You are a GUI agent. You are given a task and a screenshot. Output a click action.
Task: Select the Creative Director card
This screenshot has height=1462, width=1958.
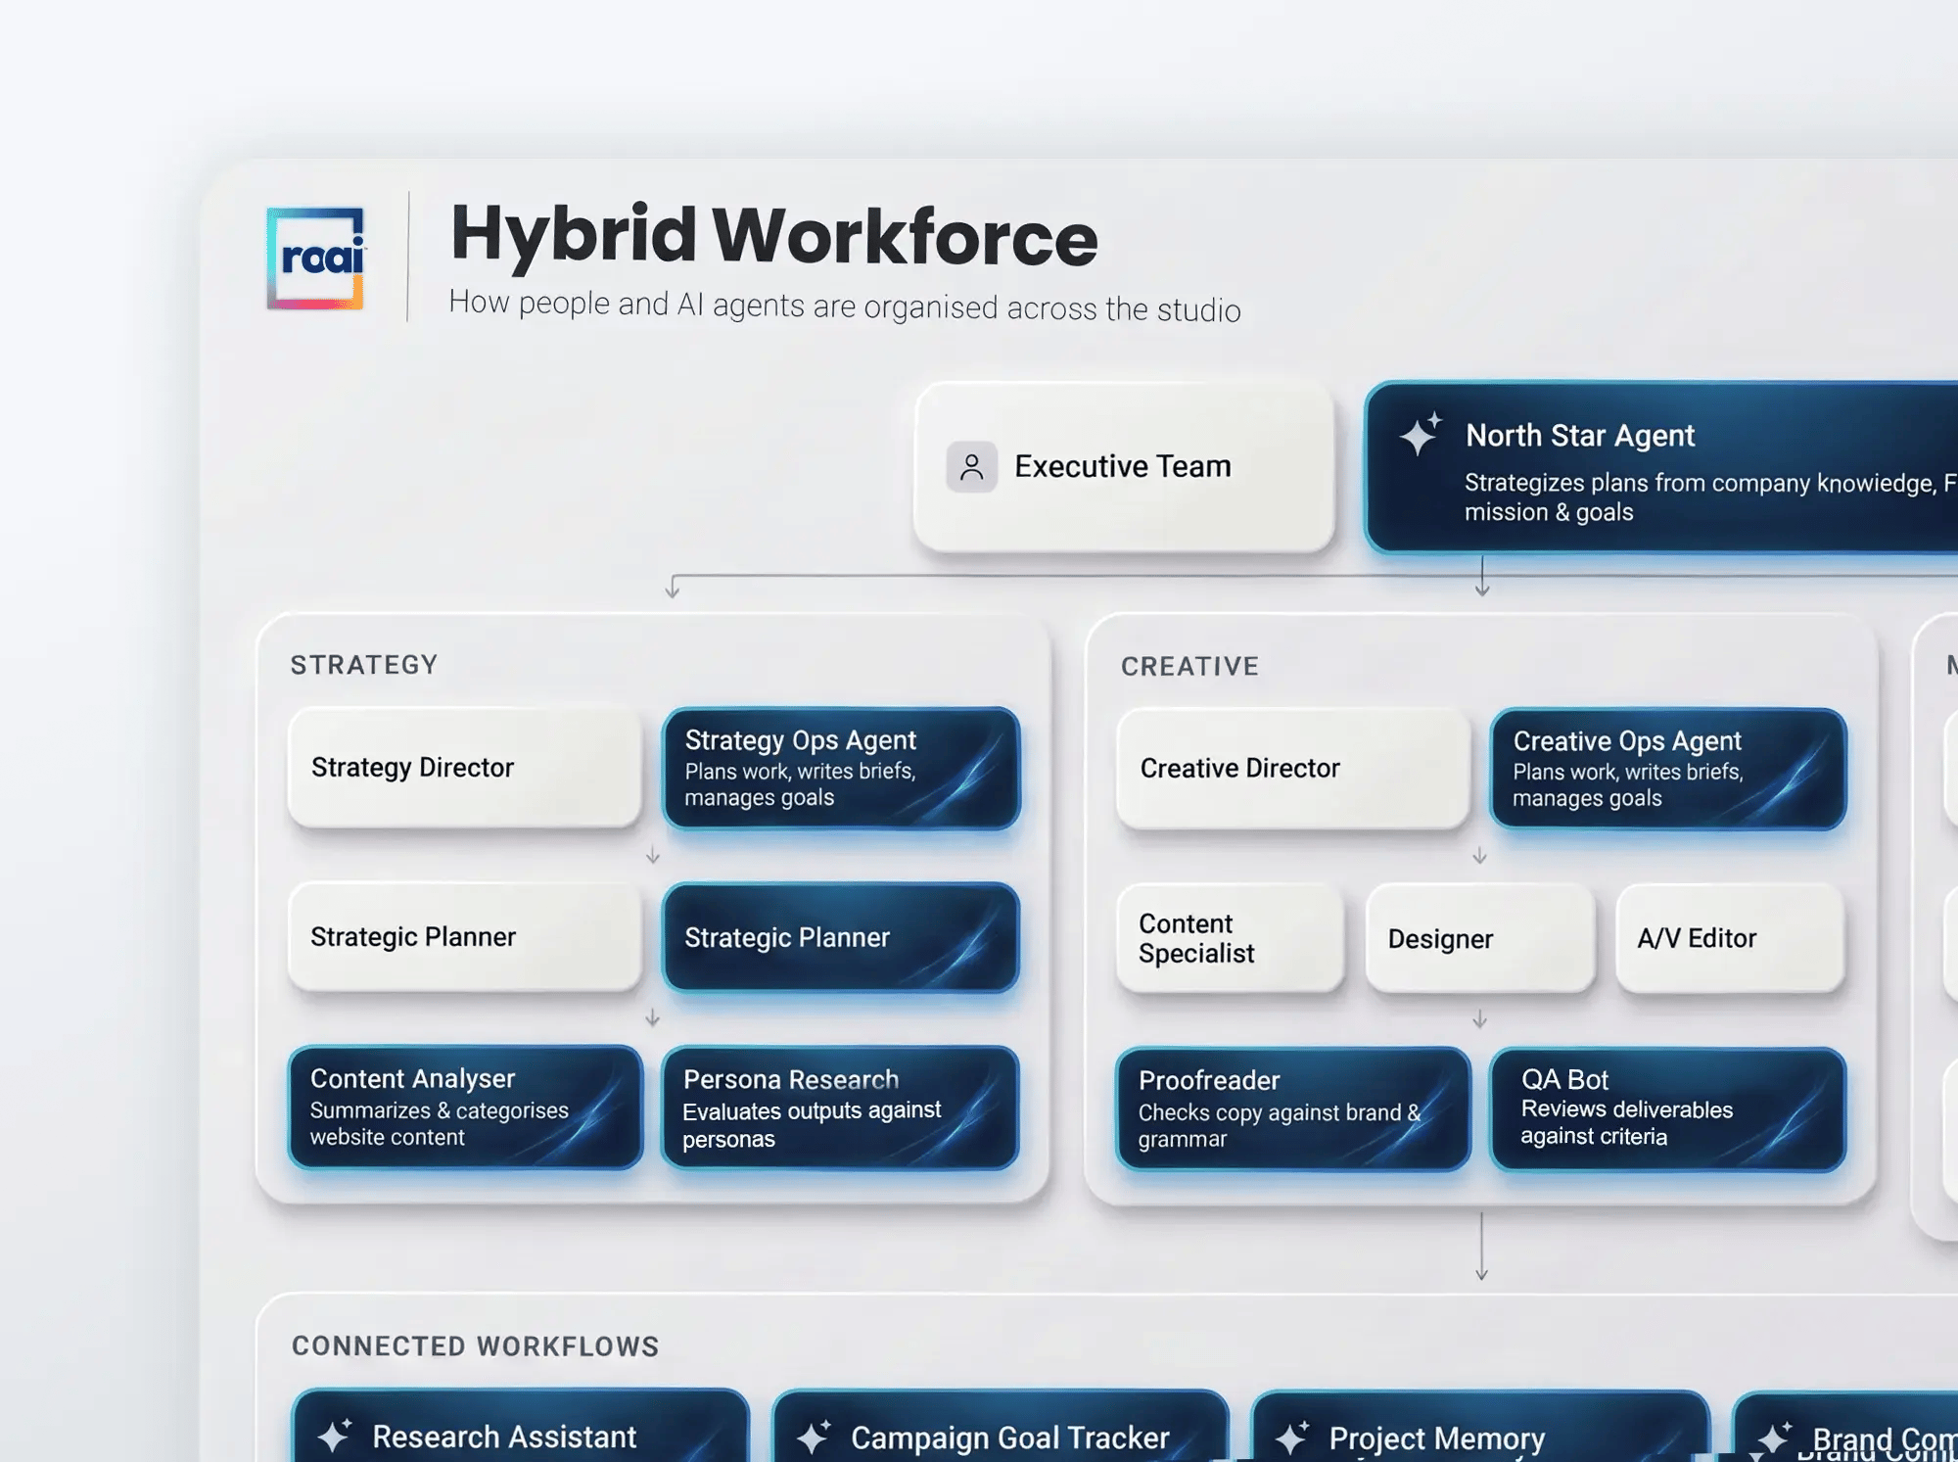(x=1293, y=769)
